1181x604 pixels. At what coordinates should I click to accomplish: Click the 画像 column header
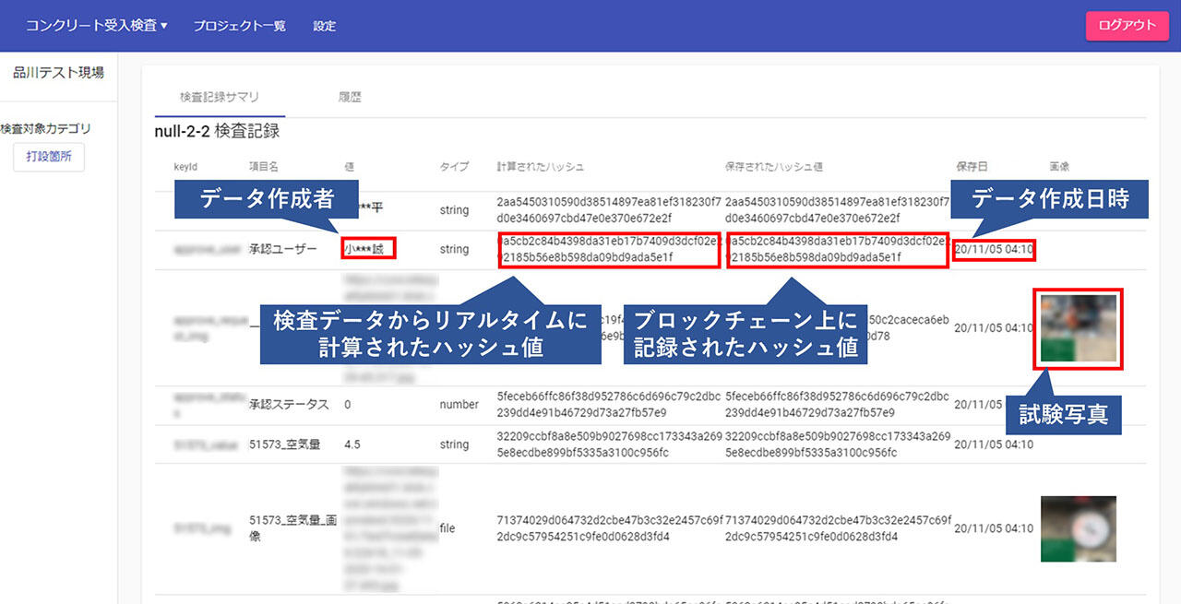click(1059, 167)
